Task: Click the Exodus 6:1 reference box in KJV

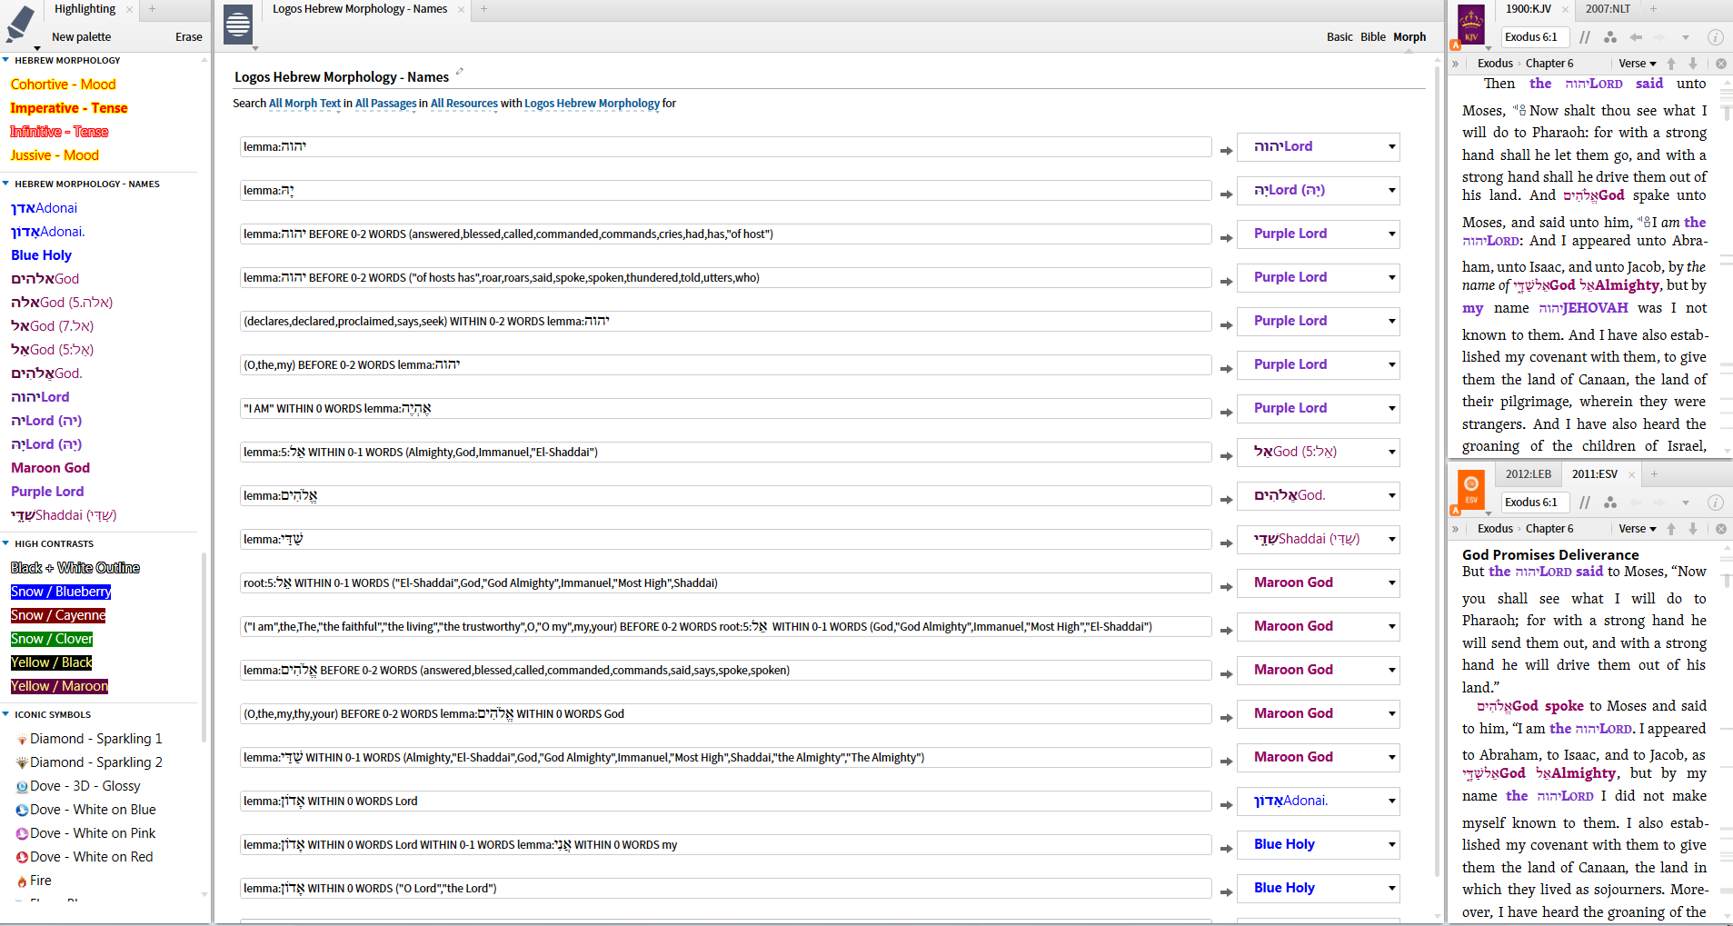Action: 1534,37
